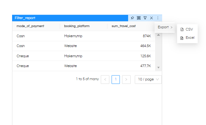Select the 125.6K cost cell
This screenshot has width=206, height=125.
(146, 56)
